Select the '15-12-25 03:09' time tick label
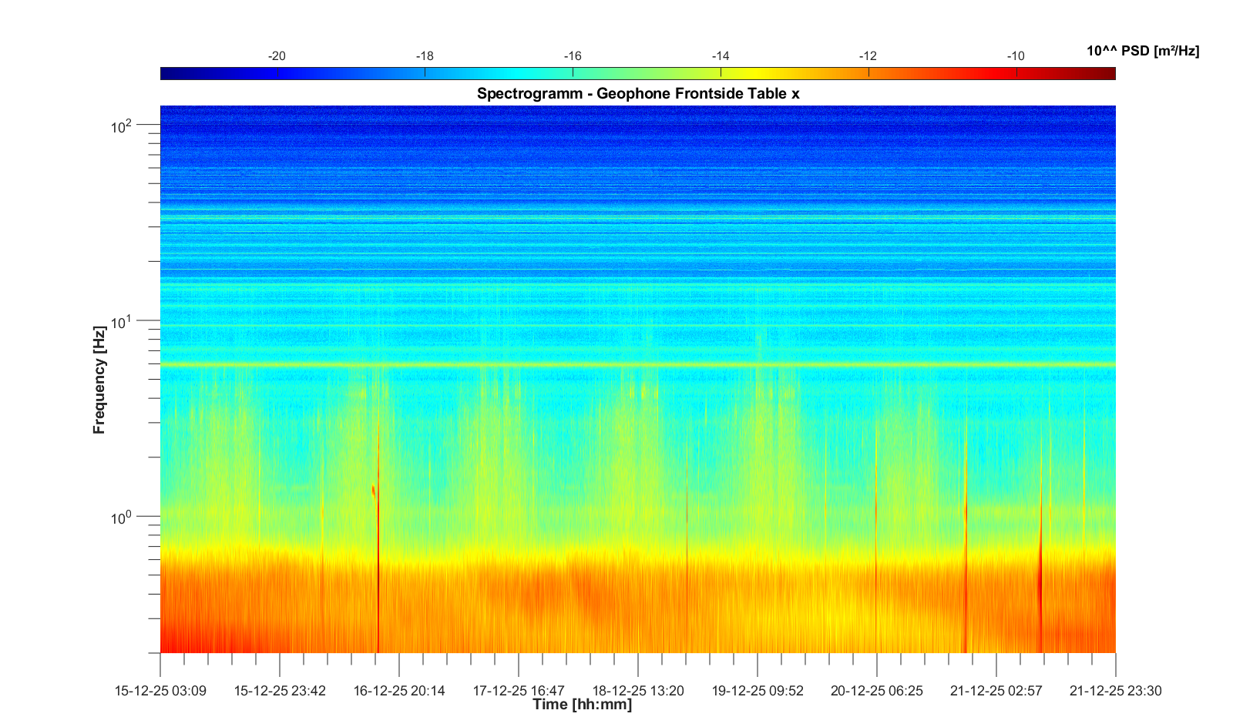 tap(160, 691)
